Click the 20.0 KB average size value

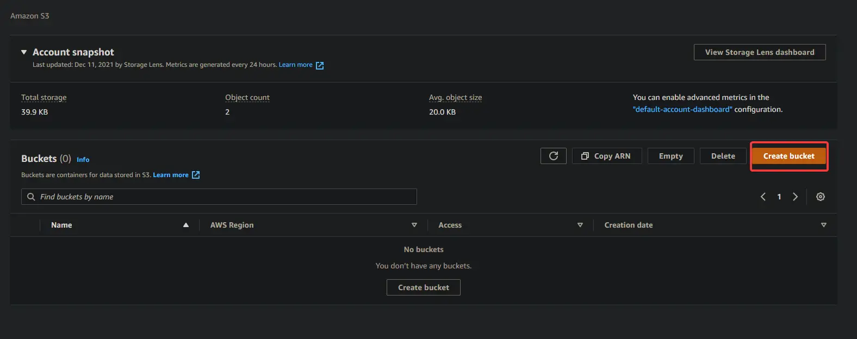(x=443, y=112)
